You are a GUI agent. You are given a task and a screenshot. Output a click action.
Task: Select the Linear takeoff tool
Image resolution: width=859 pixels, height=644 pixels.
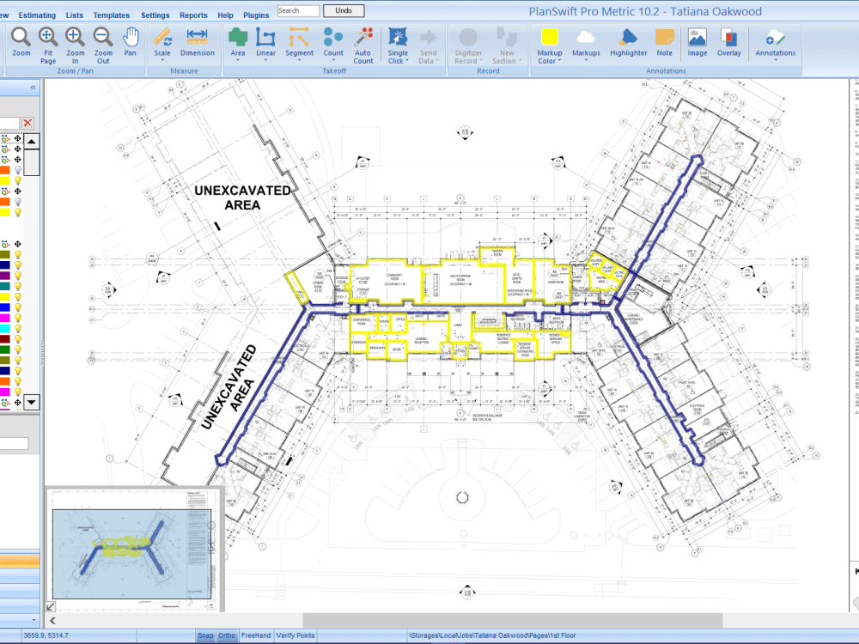click(x=265, y=43)
